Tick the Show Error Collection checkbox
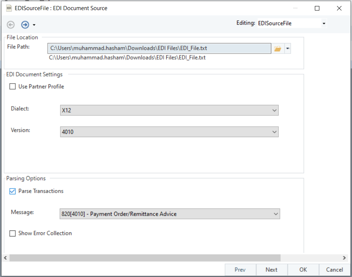 coord(13,233)
